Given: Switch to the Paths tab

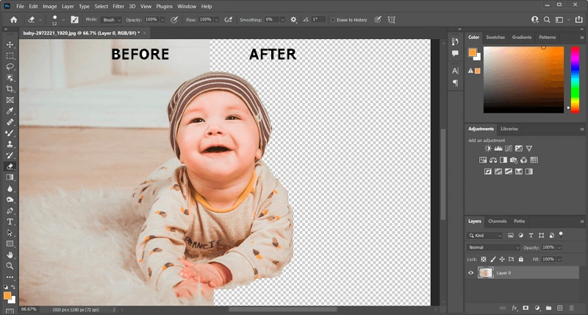Looking at the screenshot, I should click(x=520, y=221).
